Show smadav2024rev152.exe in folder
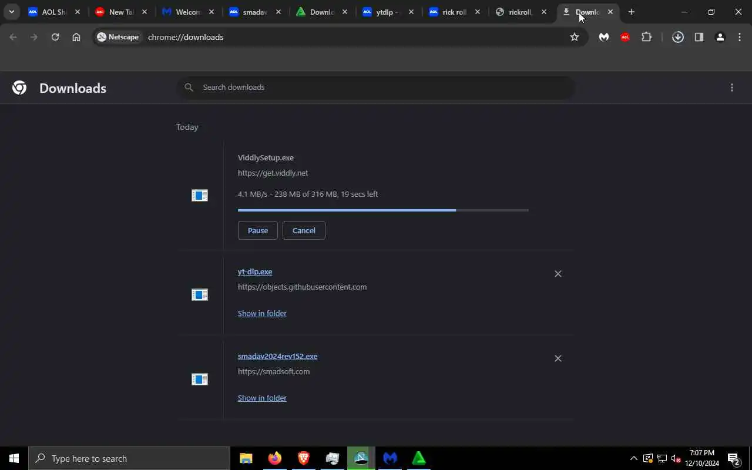The height and width of the screenshot is (470, 752). point(262,398)
